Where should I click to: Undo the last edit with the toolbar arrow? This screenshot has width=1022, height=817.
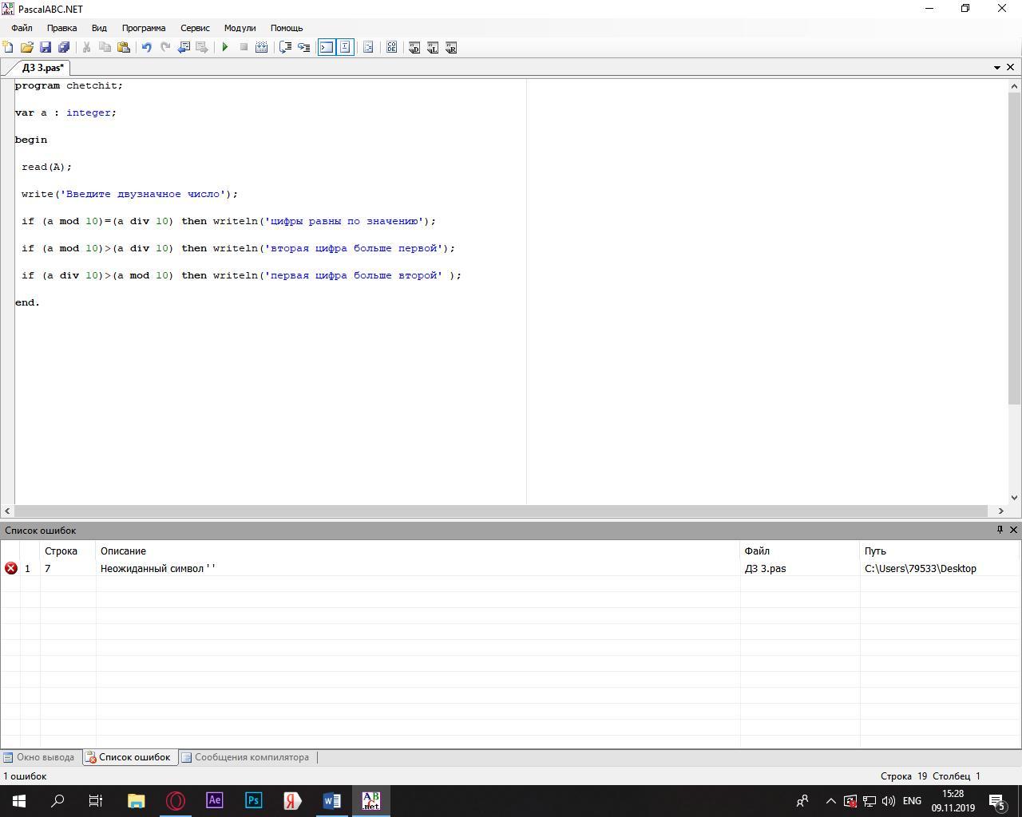tap(147, 47)
